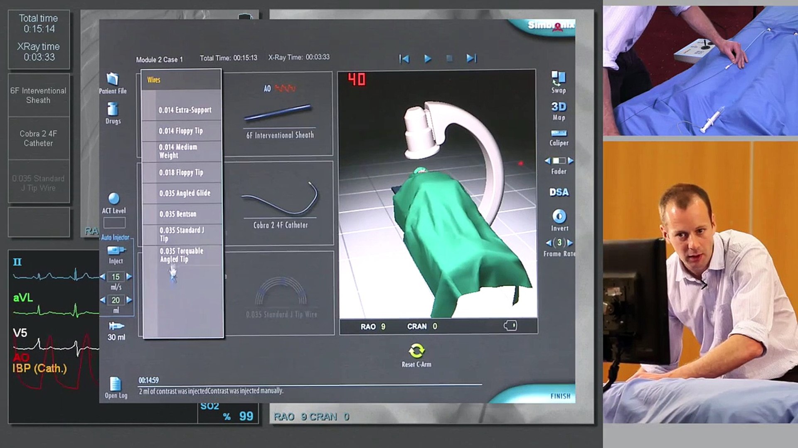The image size is (798, 448).
Task: Open the 3D Map view
Action: point(559,110)
